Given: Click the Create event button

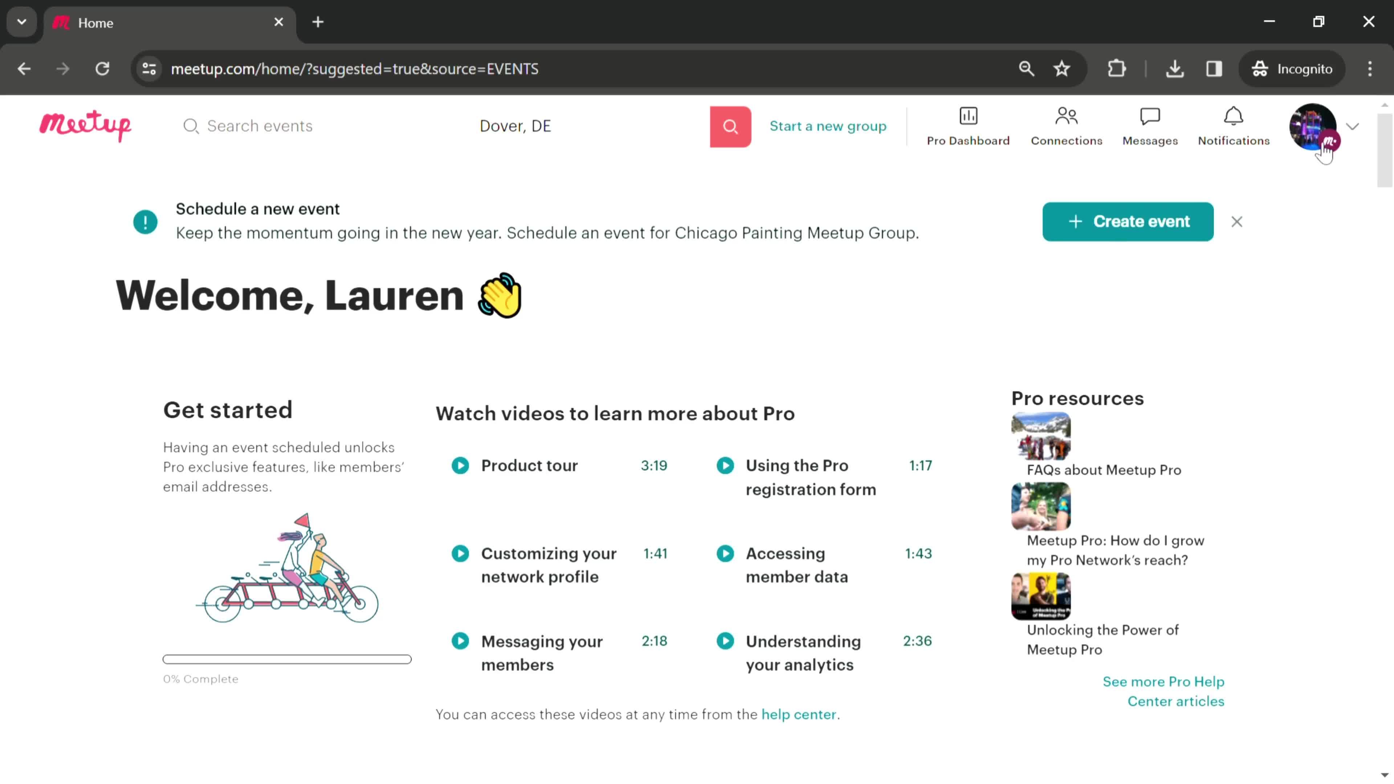Looking at the screenshot, I should (1129, 221).
